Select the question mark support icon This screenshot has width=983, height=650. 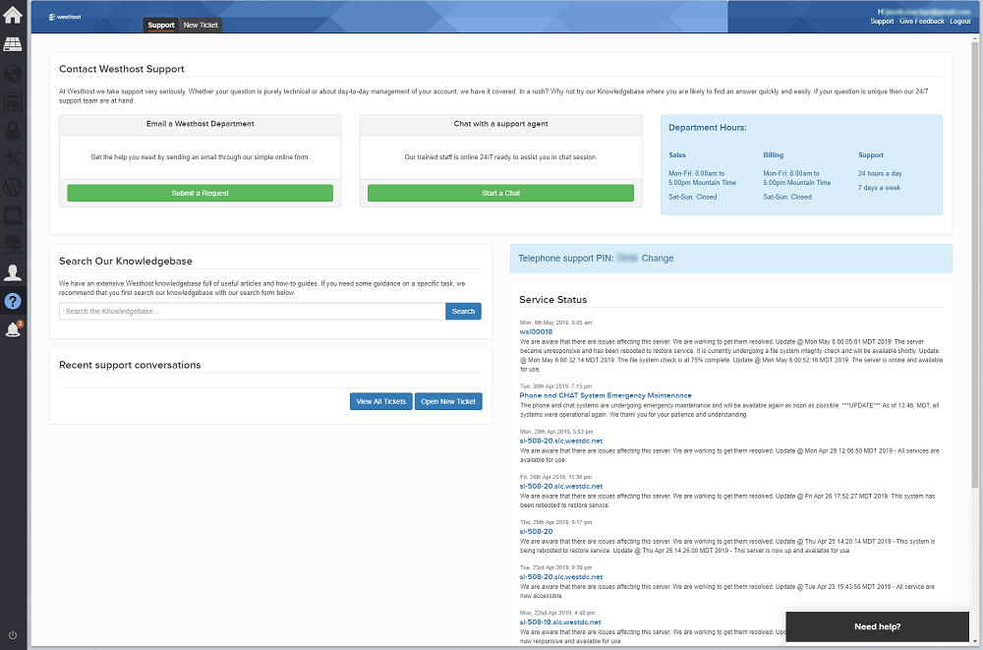click(13, 301)
